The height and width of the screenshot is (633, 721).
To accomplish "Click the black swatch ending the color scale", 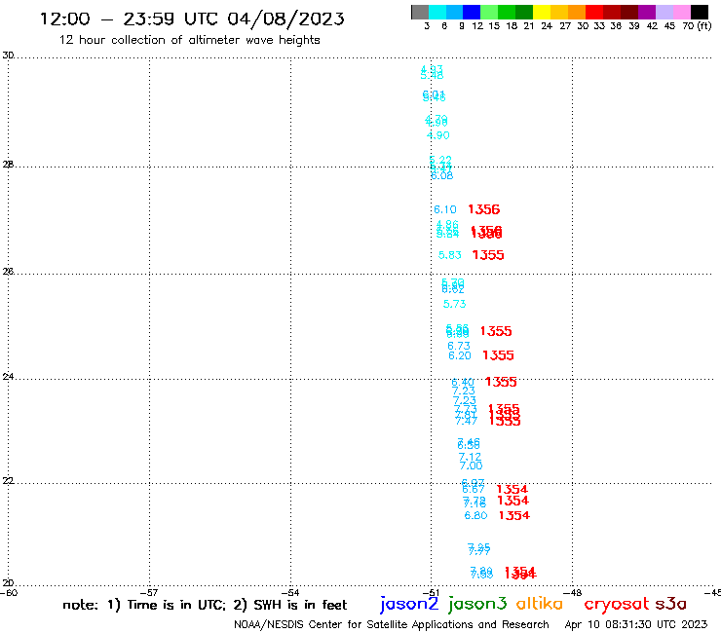I will (699, 12).
